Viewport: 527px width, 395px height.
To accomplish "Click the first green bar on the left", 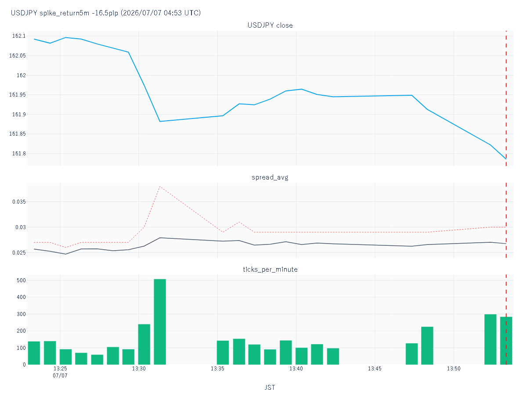I will point(34,353).
